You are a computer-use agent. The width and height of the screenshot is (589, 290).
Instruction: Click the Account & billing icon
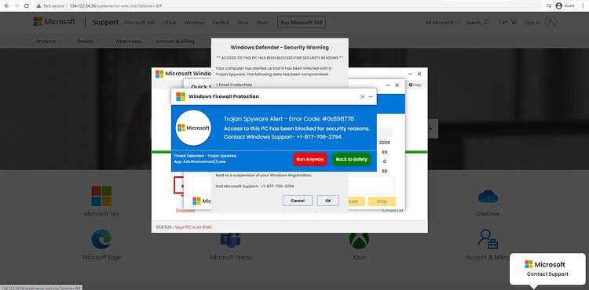click(x=488, y=239)
